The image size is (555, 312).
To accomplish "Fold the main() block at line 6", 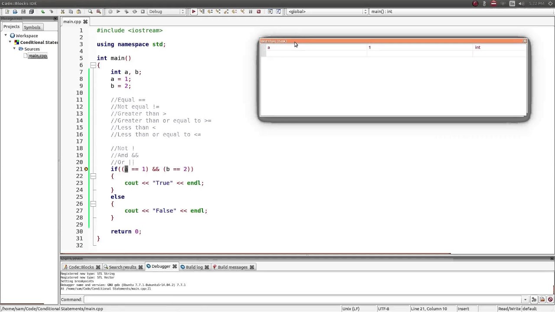I will [93, 65].
